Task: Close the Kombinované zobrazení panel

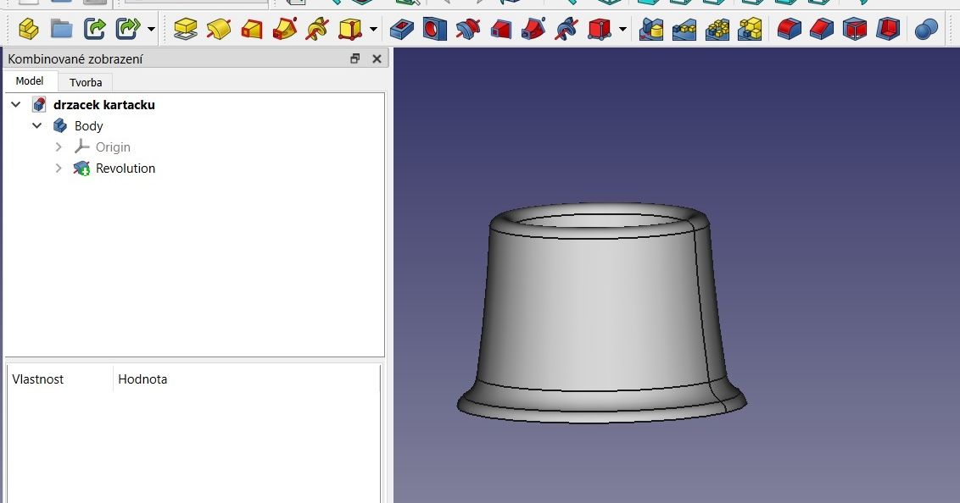Action: [x=377, y=58]
